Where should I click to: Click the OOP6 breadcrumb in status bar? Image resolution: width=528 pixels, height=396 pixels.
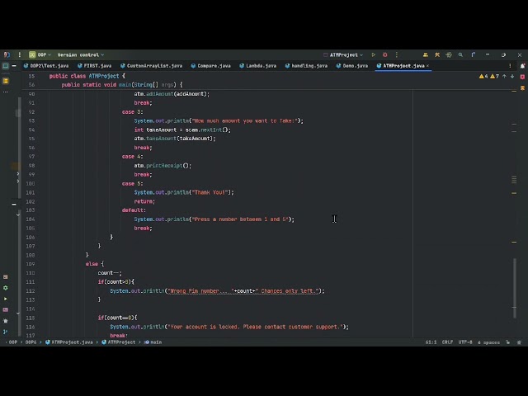tap(31, 342)
